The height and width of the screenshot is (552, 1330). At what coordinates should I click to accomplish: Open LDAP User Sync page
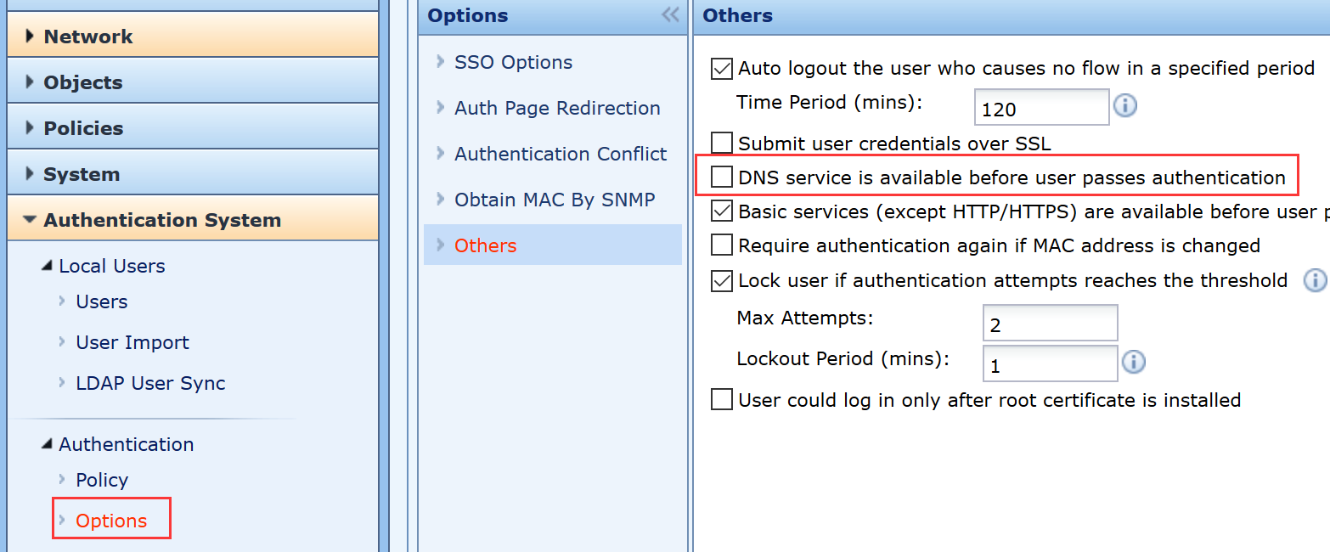click(150, 383)
